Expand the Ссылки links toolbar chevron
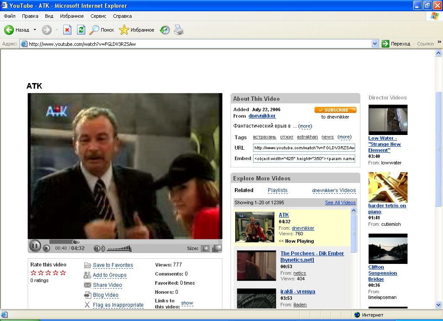443x321 pixels. [440, 42]
